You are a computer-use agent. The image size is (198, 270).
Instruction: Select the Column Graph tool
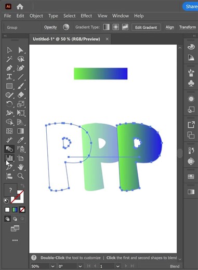[x=9, y=158]
